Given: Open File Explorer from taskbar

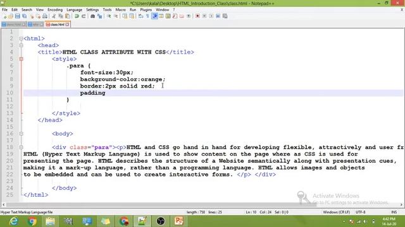Looking at the screenshot, I should (51, 221).
